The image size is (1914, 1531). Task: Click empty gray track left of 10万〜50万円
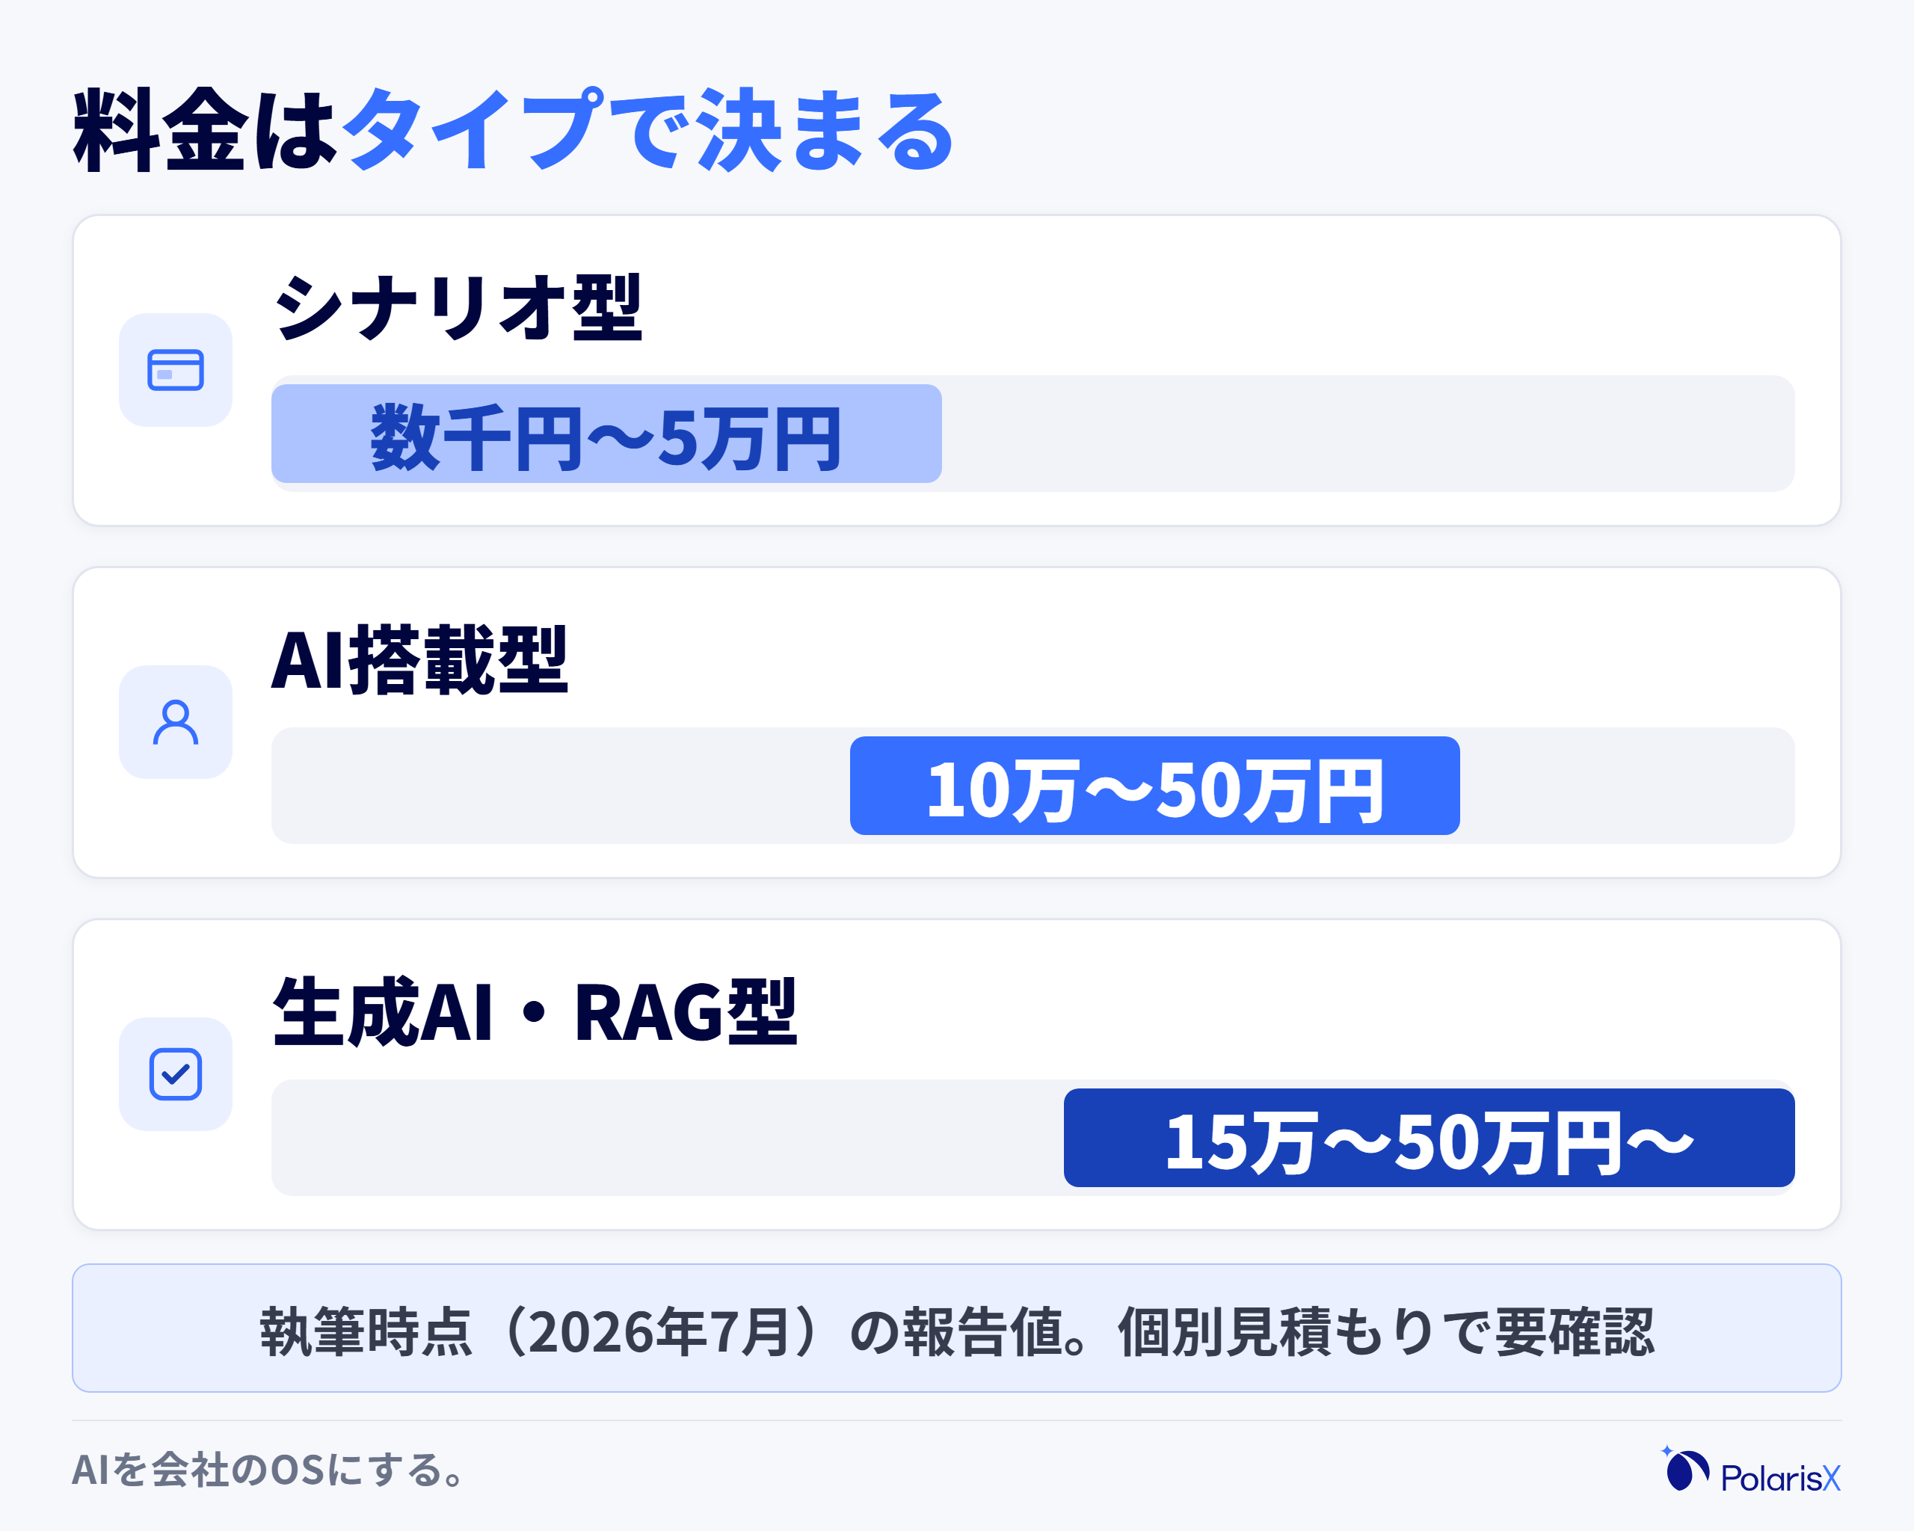[561, 786]
